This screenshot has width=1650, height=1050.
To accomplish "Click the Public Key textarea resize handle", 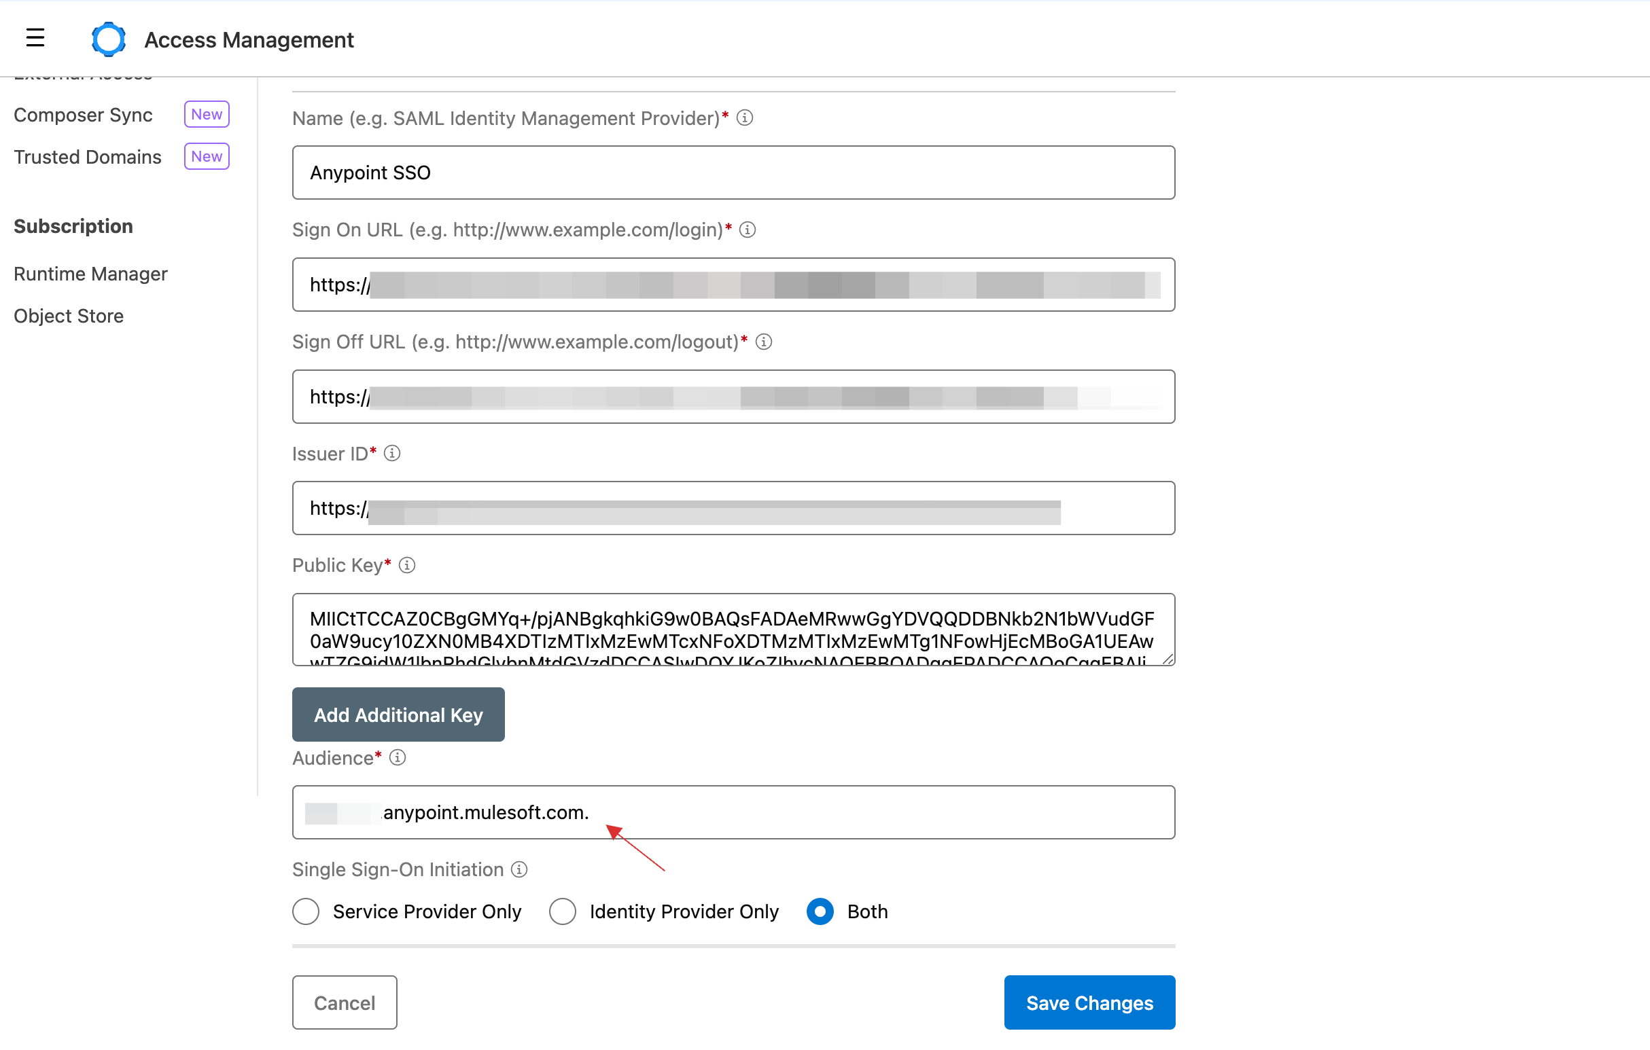I will (x=1168, y=659).
